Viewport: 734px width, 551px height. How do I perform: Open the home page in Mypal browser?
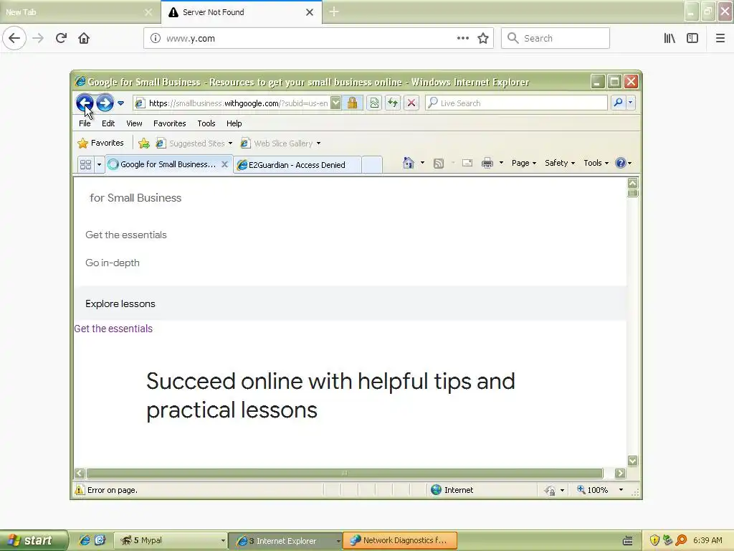pyautogui.click(x=84, y=38)
